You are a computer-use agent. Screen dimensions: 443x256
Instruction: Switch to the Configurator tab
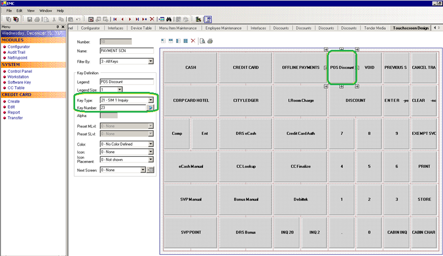(90, 28)
